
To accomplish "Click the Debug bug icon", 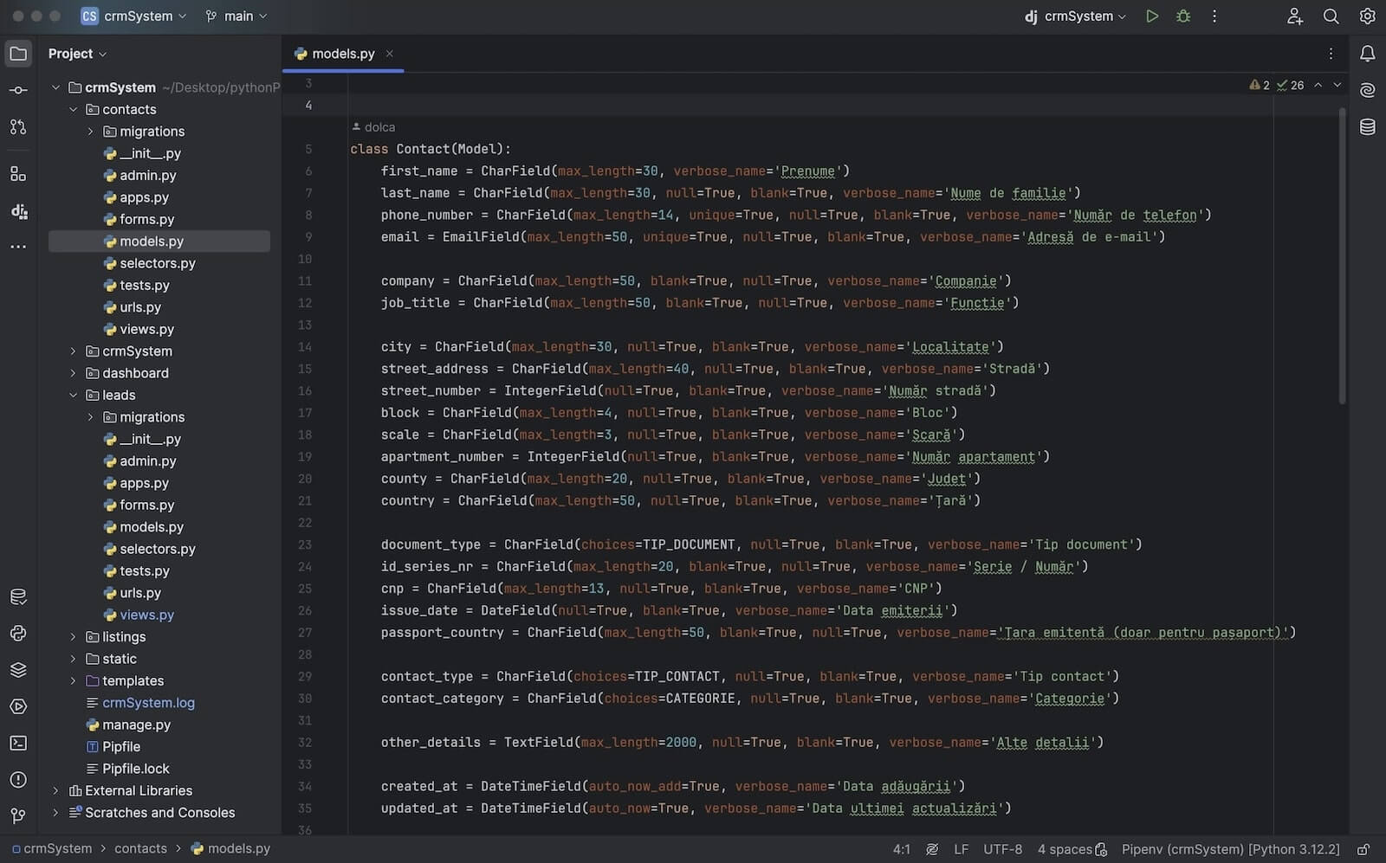I will click(x=1183, y=16).
